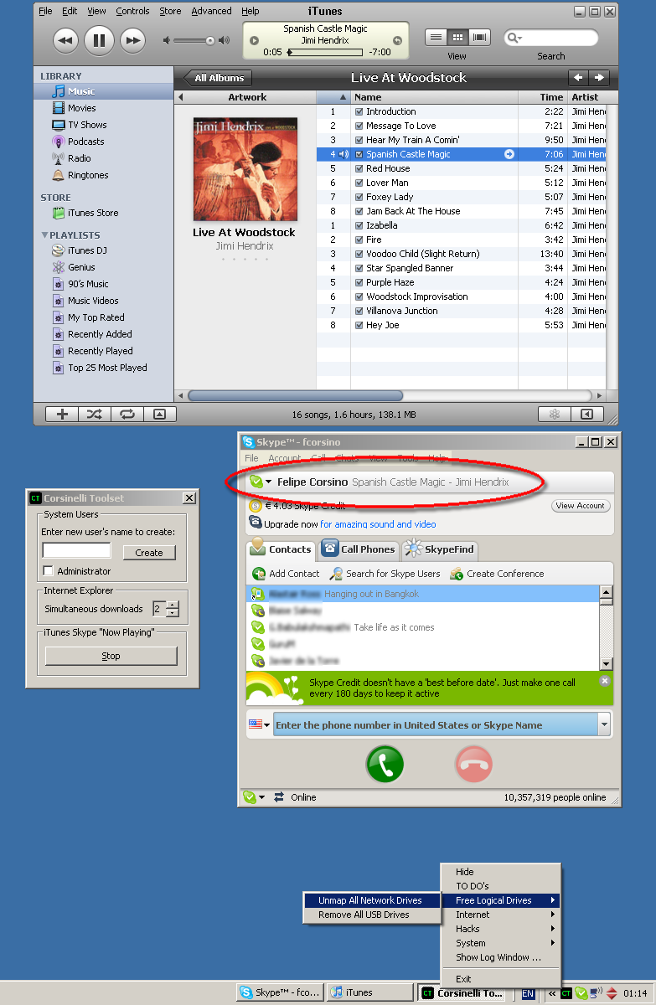Uncheck the Message To Love checkbox
656x1005 pixels.
point(359,126)
